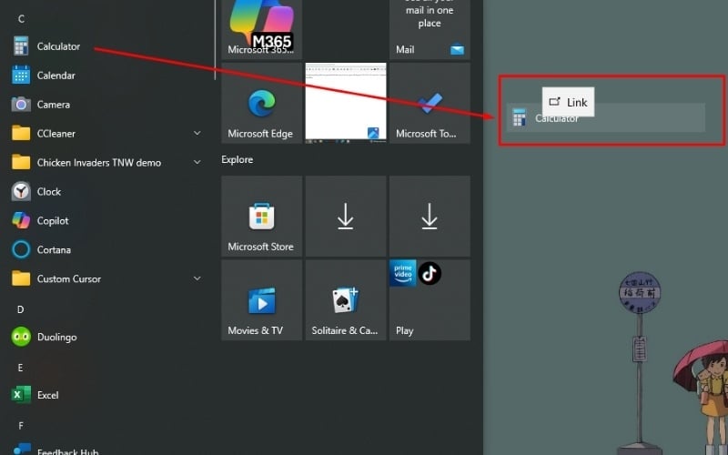Image resolution: width=728 pixels, height=455 pixels.
Task: Click the first download arrow tile after Microsoft Store
Action: pos(346,216)
